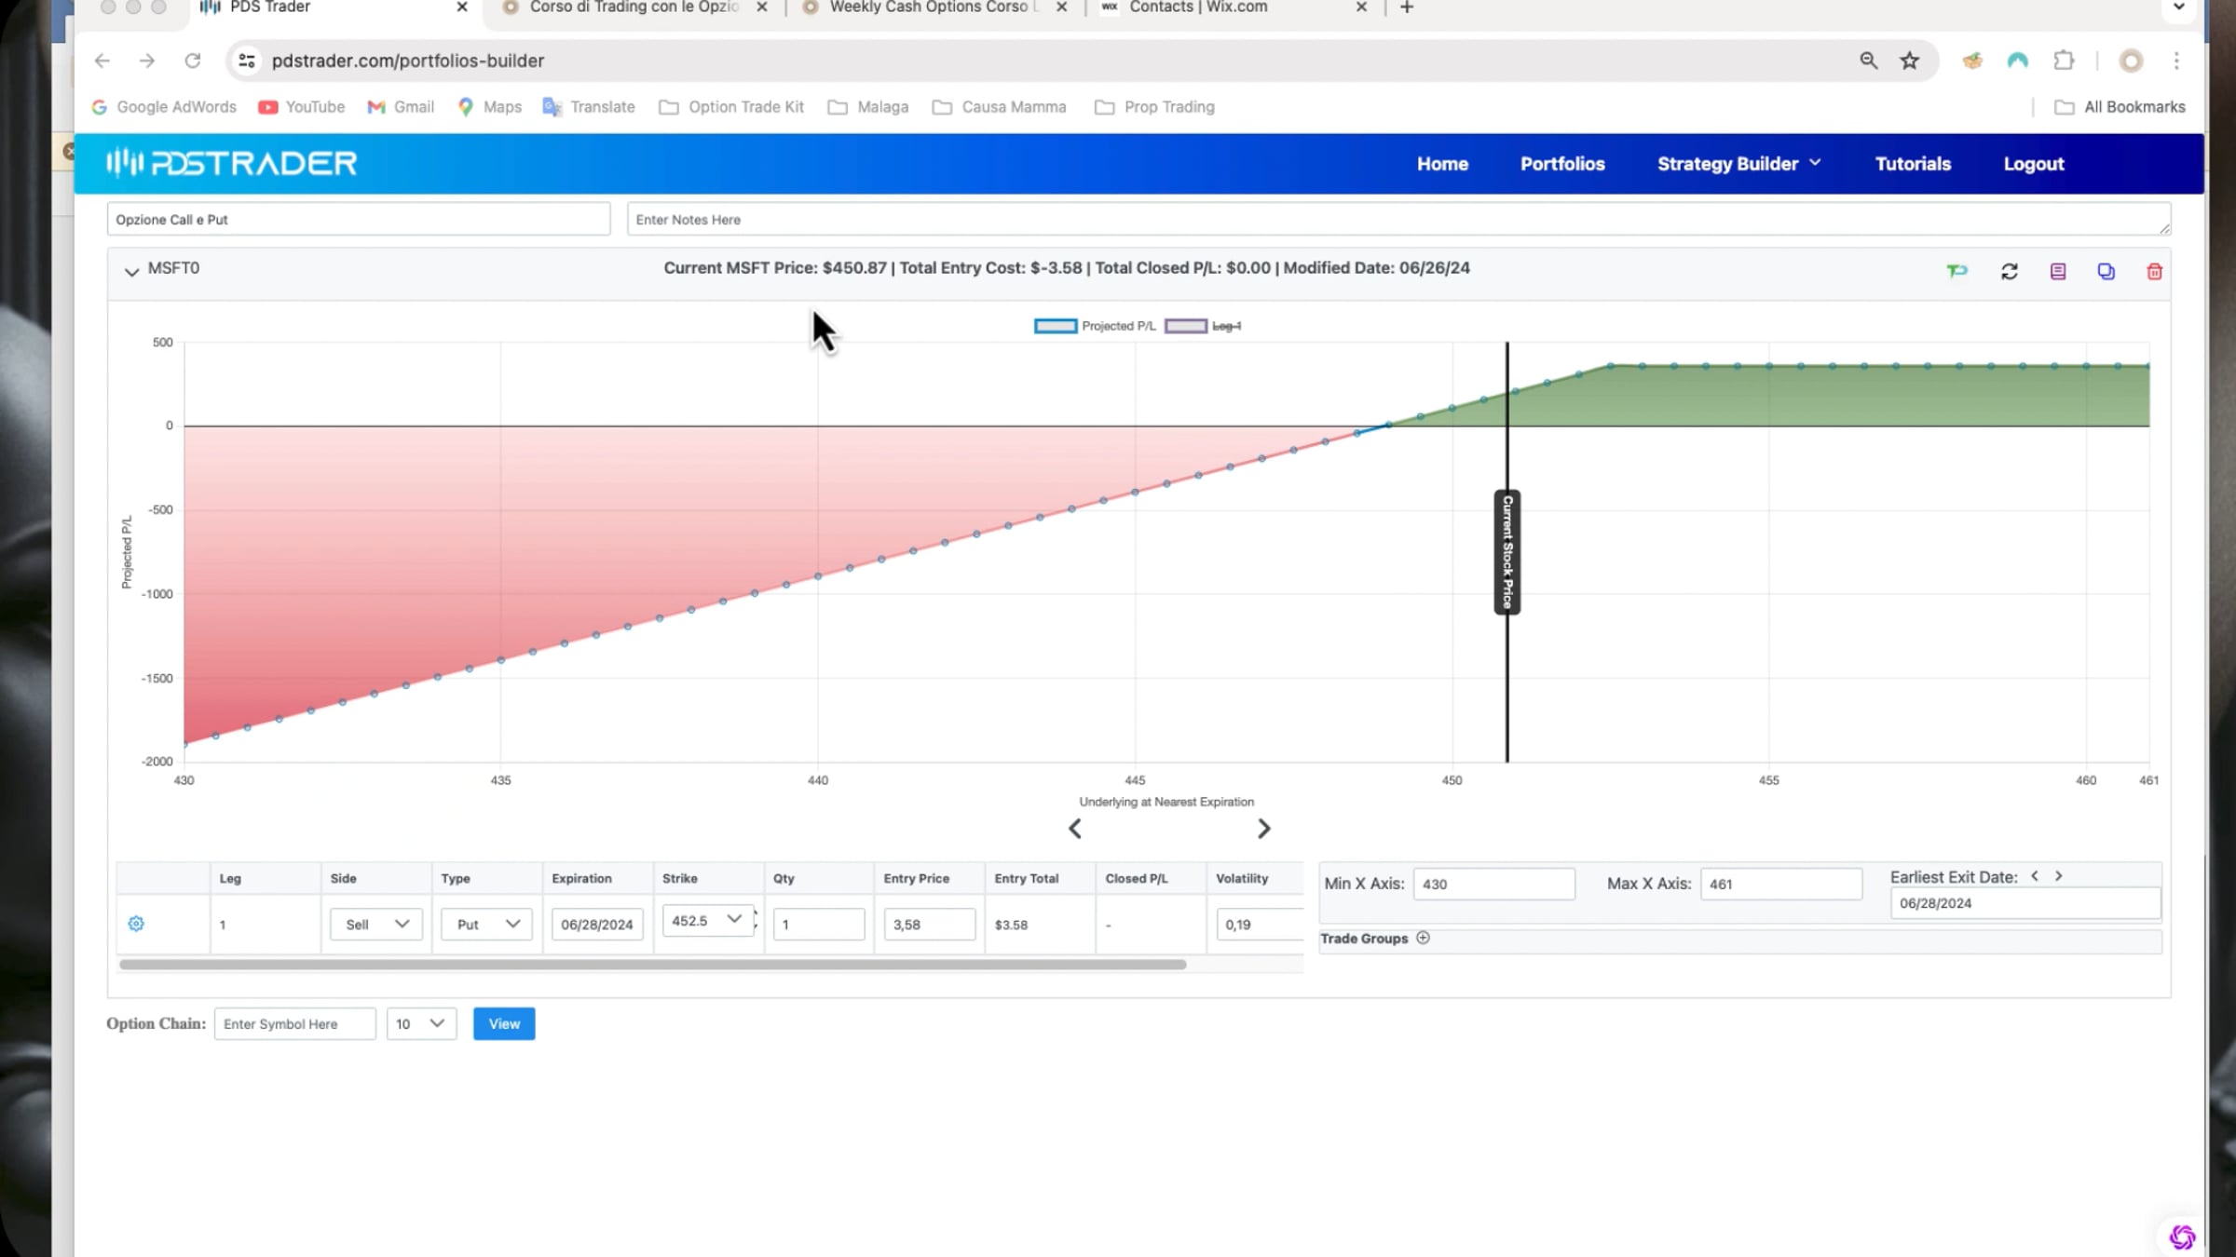
Task: Open browser extensions puzzle icon
Action: pyautogui.click(x=2064, y=61)
